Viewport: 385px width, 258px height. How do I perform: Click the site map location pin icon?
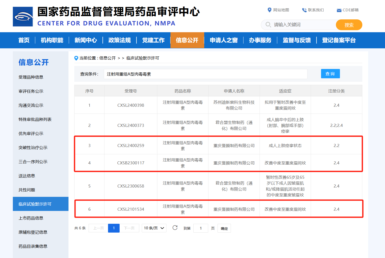[269, 10]
